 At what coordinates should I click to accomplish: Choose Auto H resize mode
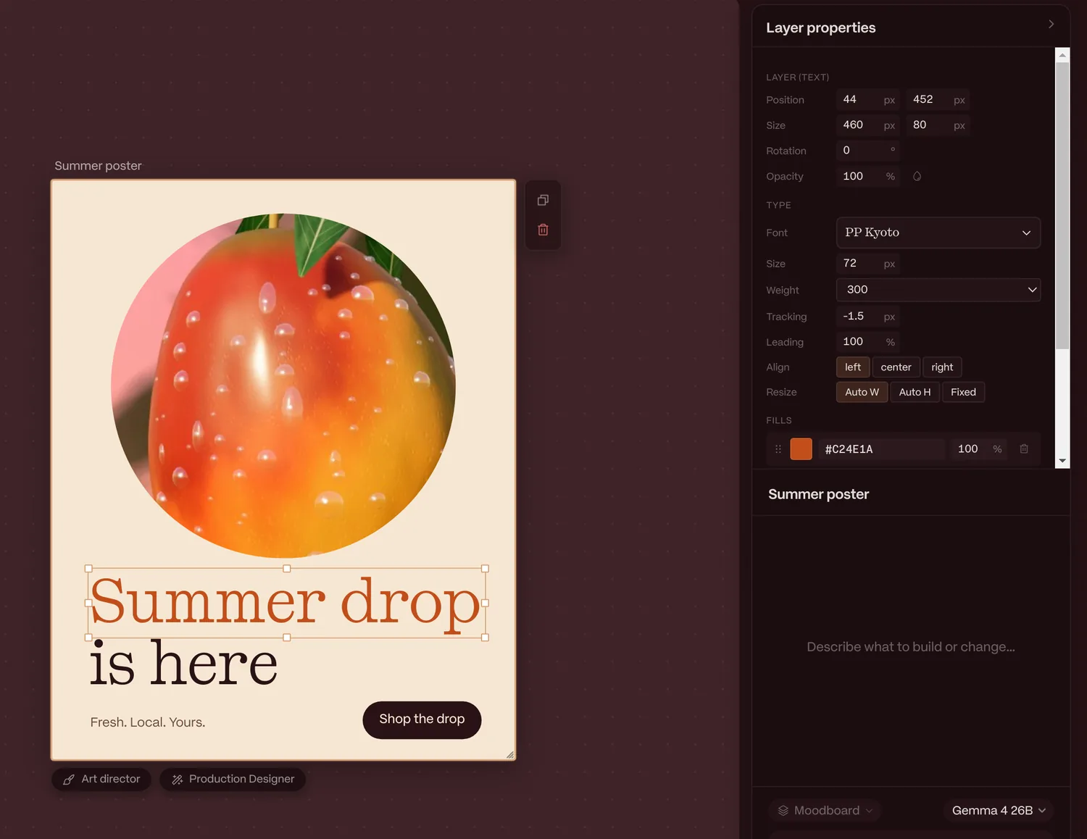coord(915,392)
